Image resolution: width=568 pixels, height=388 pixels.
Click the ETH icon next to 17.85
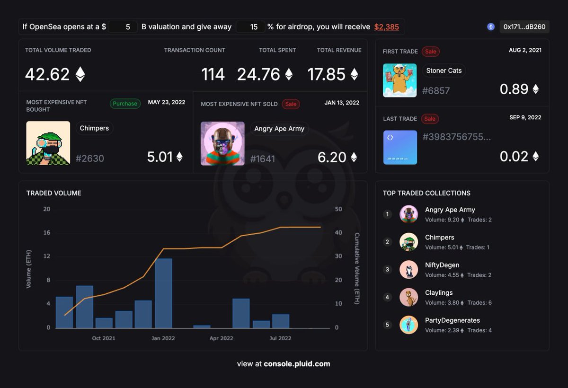[x=354, y=74]
